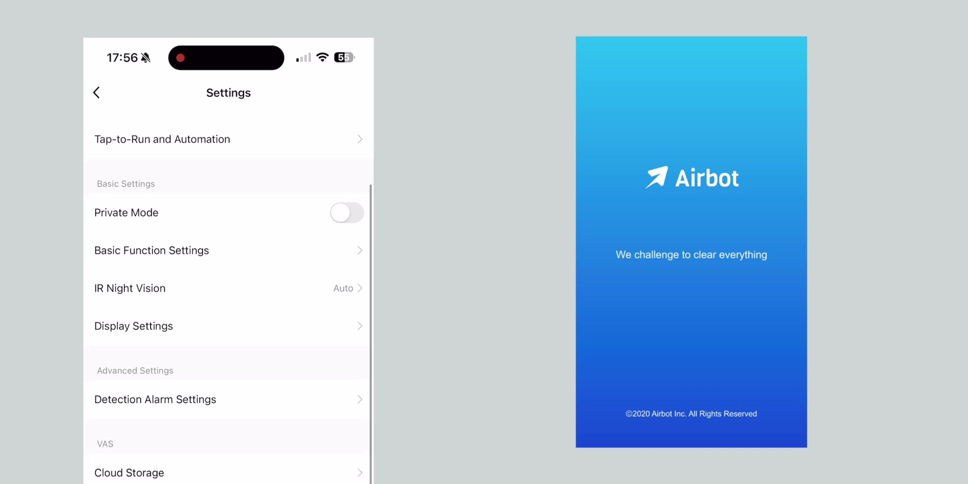Toggle the Private Mode switch
The width and height of the screenshot is (968, 484).
pyautogui.click(x=347, y=213)
